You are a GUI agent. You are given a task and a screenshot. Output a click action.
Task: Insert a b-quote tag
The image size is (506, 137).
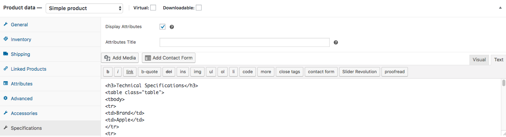149,72
